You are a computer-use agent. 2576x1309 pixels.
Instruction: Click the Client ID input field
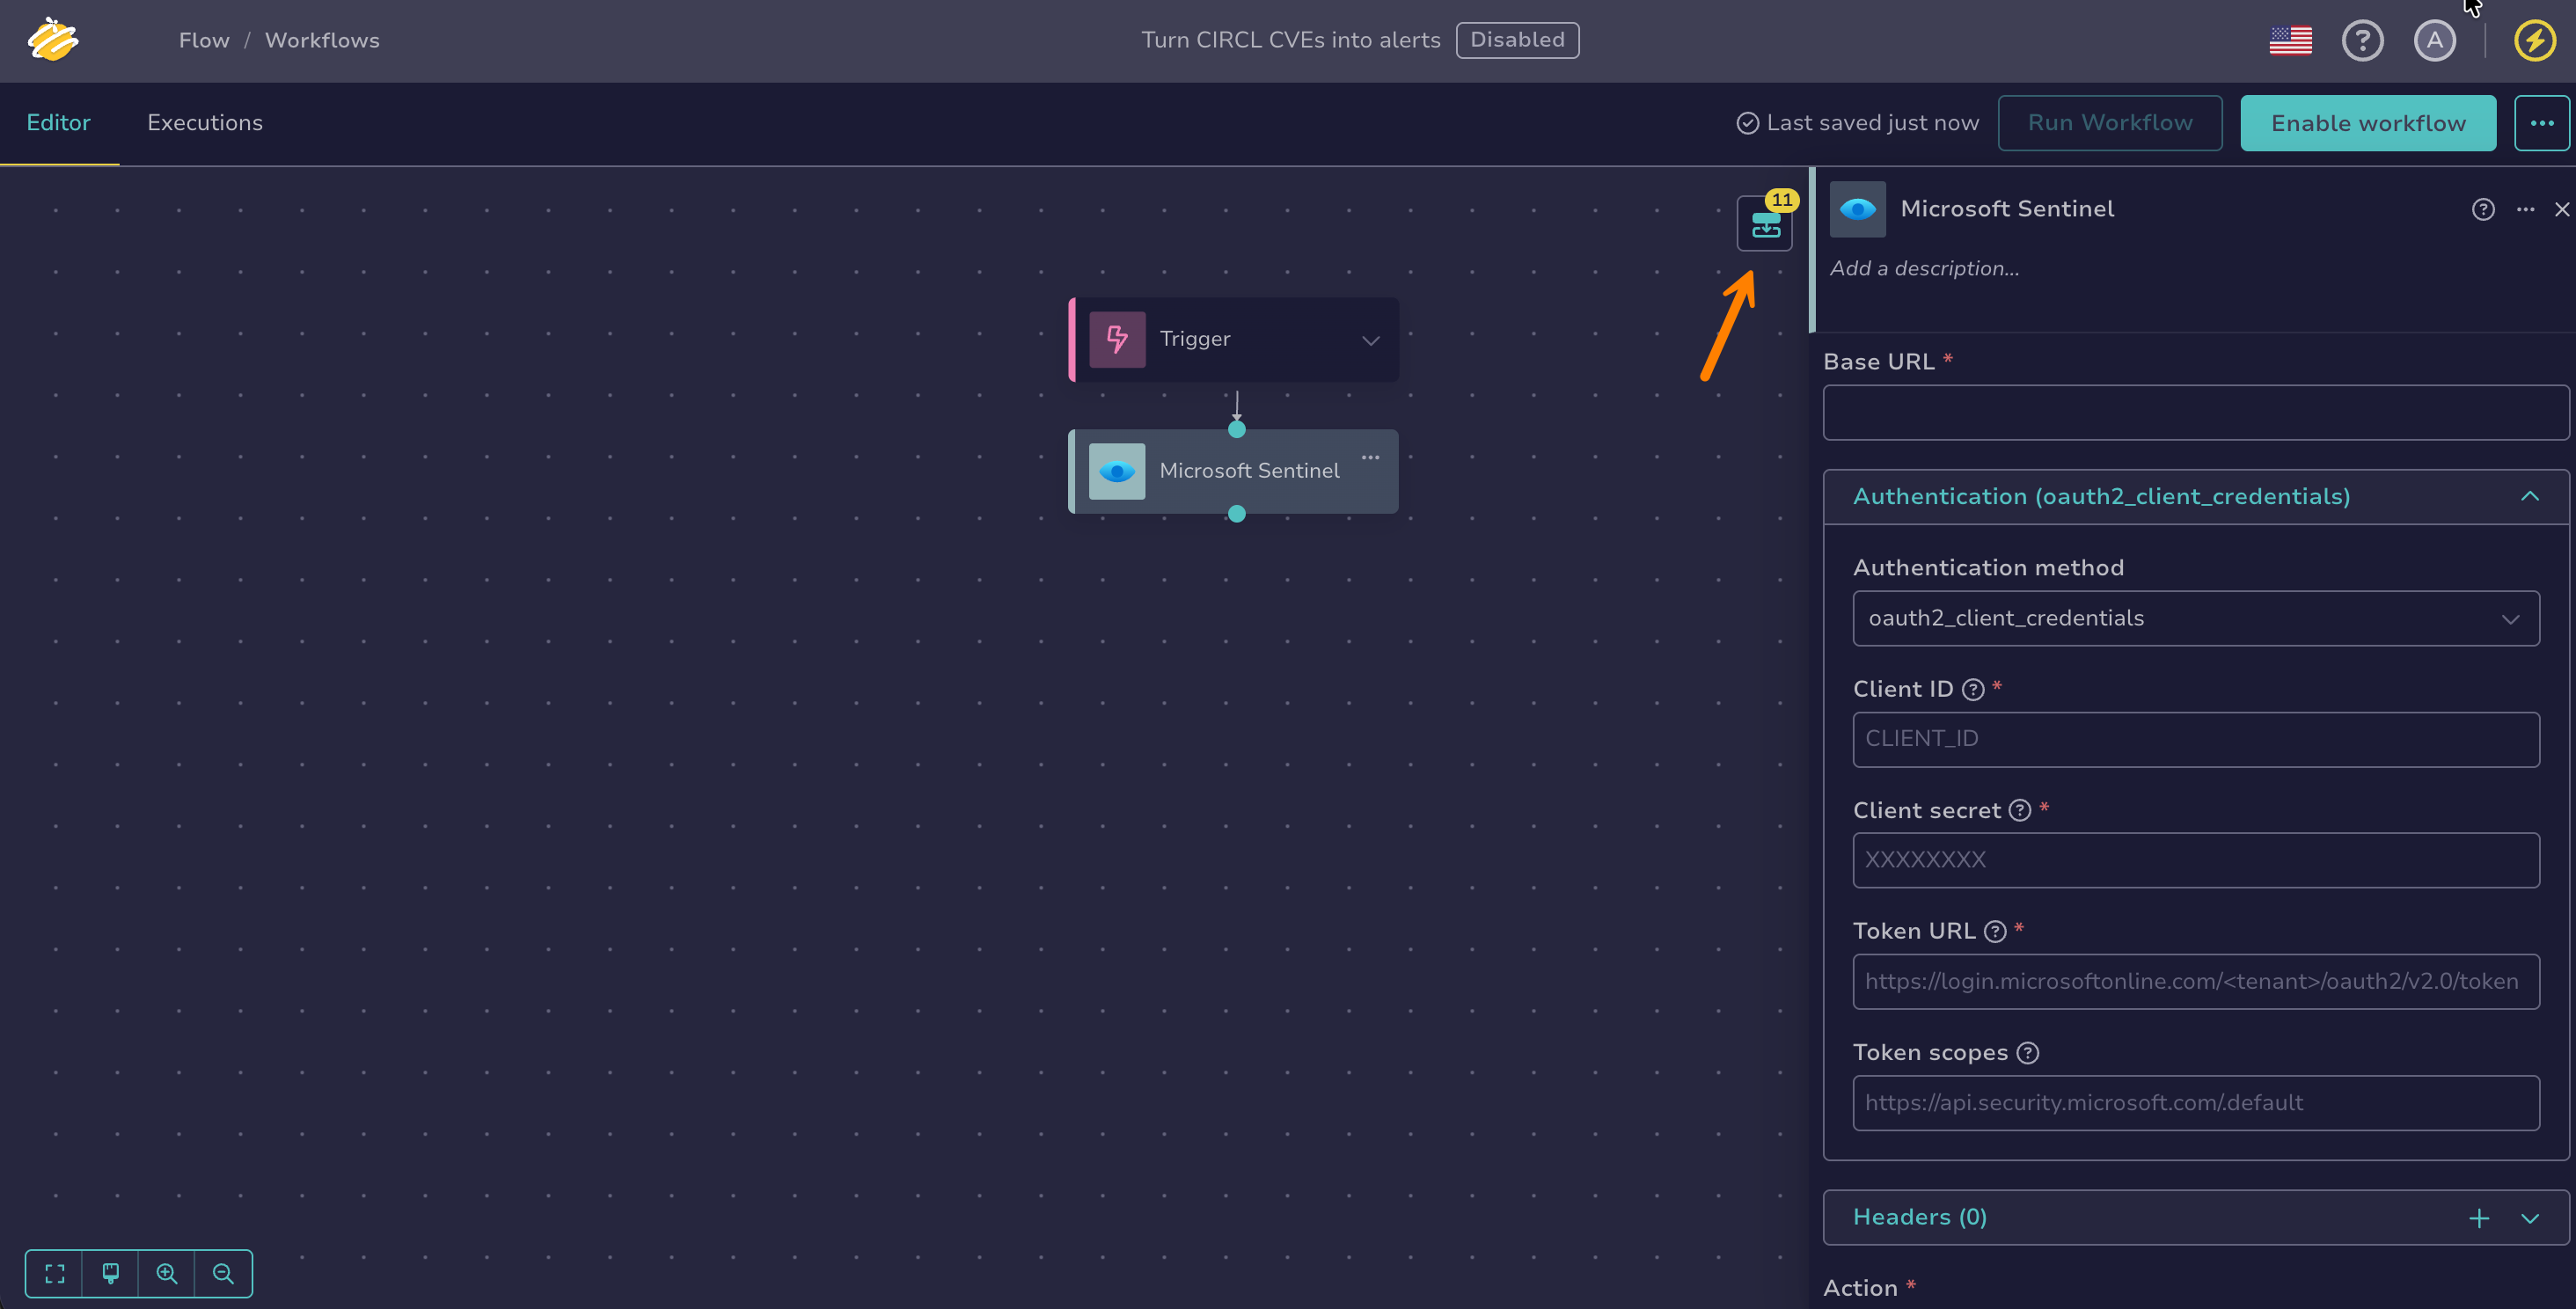pos(2195,739)
